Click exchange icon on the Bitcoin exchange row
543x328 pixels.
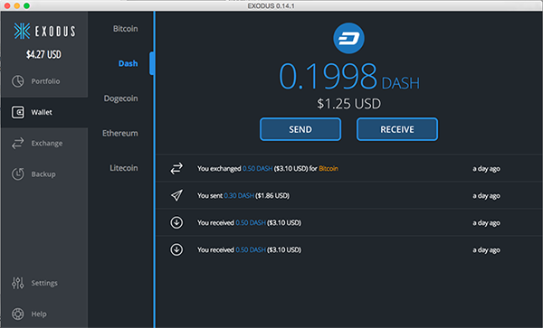[176, 168]
